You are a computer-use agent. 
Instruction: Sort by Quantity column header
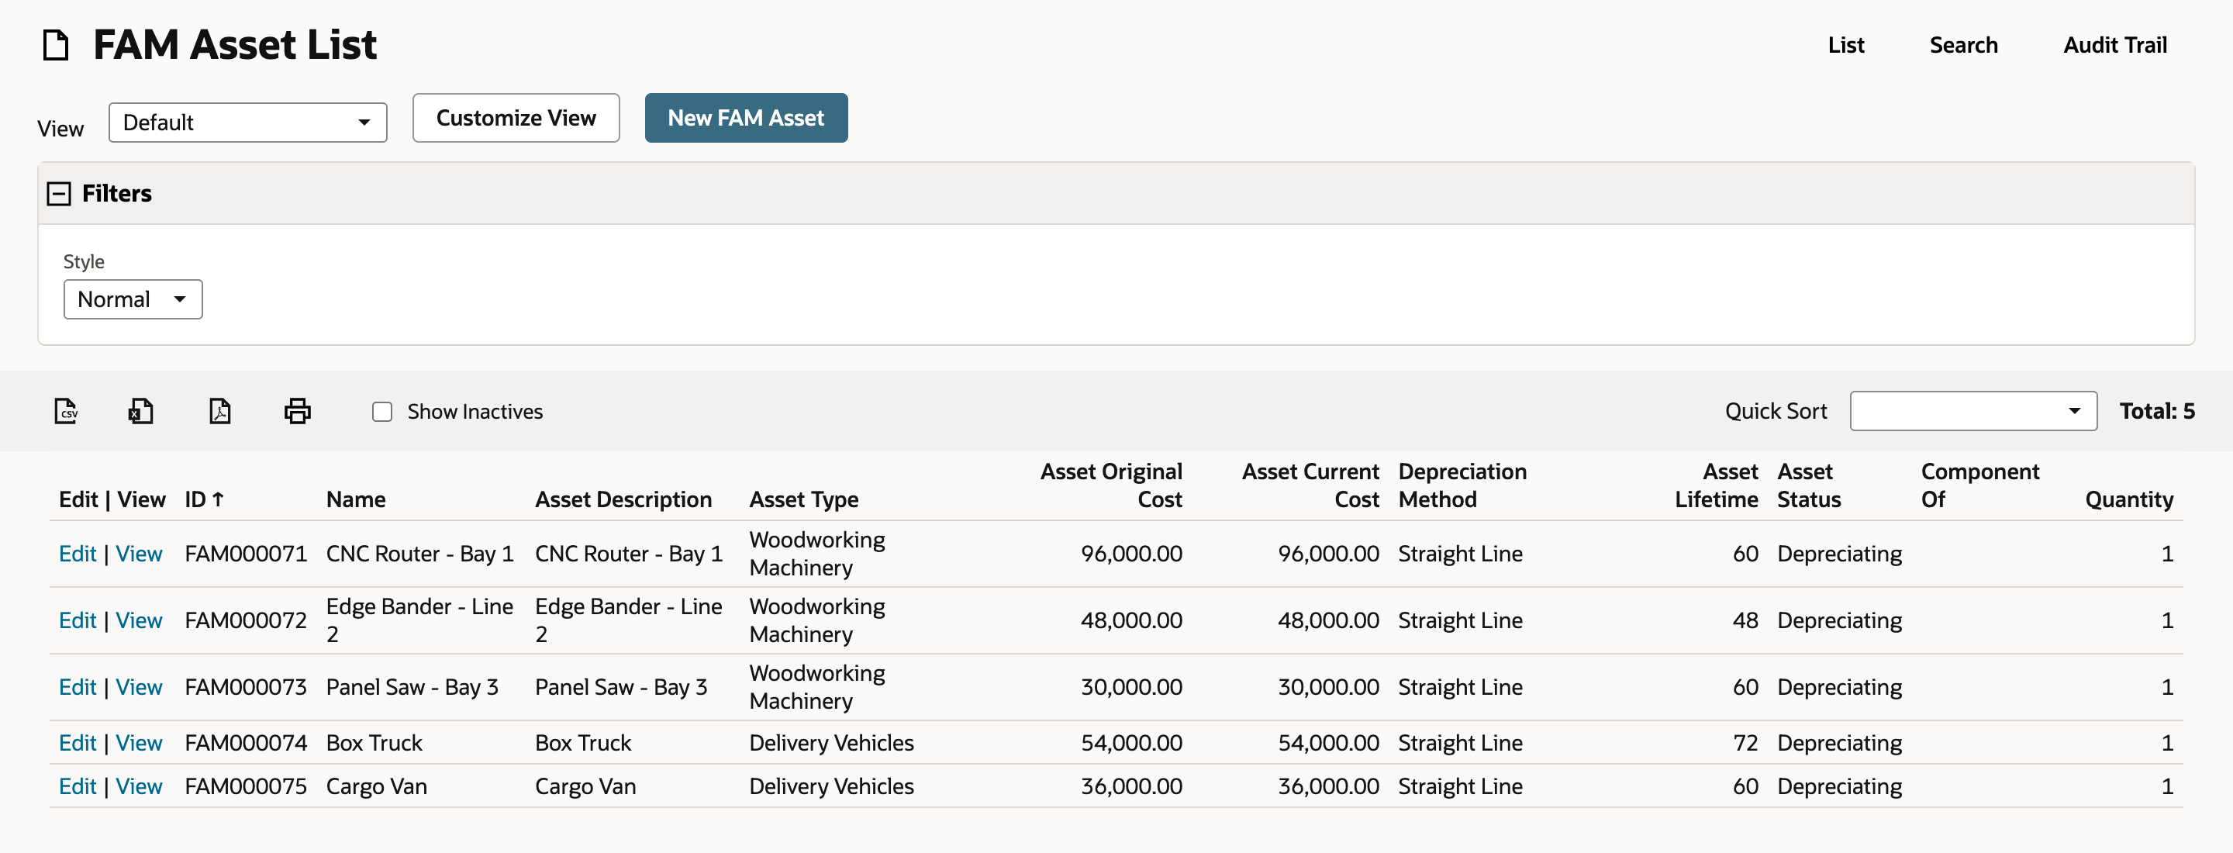pyautogui.click(x=2129, y=499)
